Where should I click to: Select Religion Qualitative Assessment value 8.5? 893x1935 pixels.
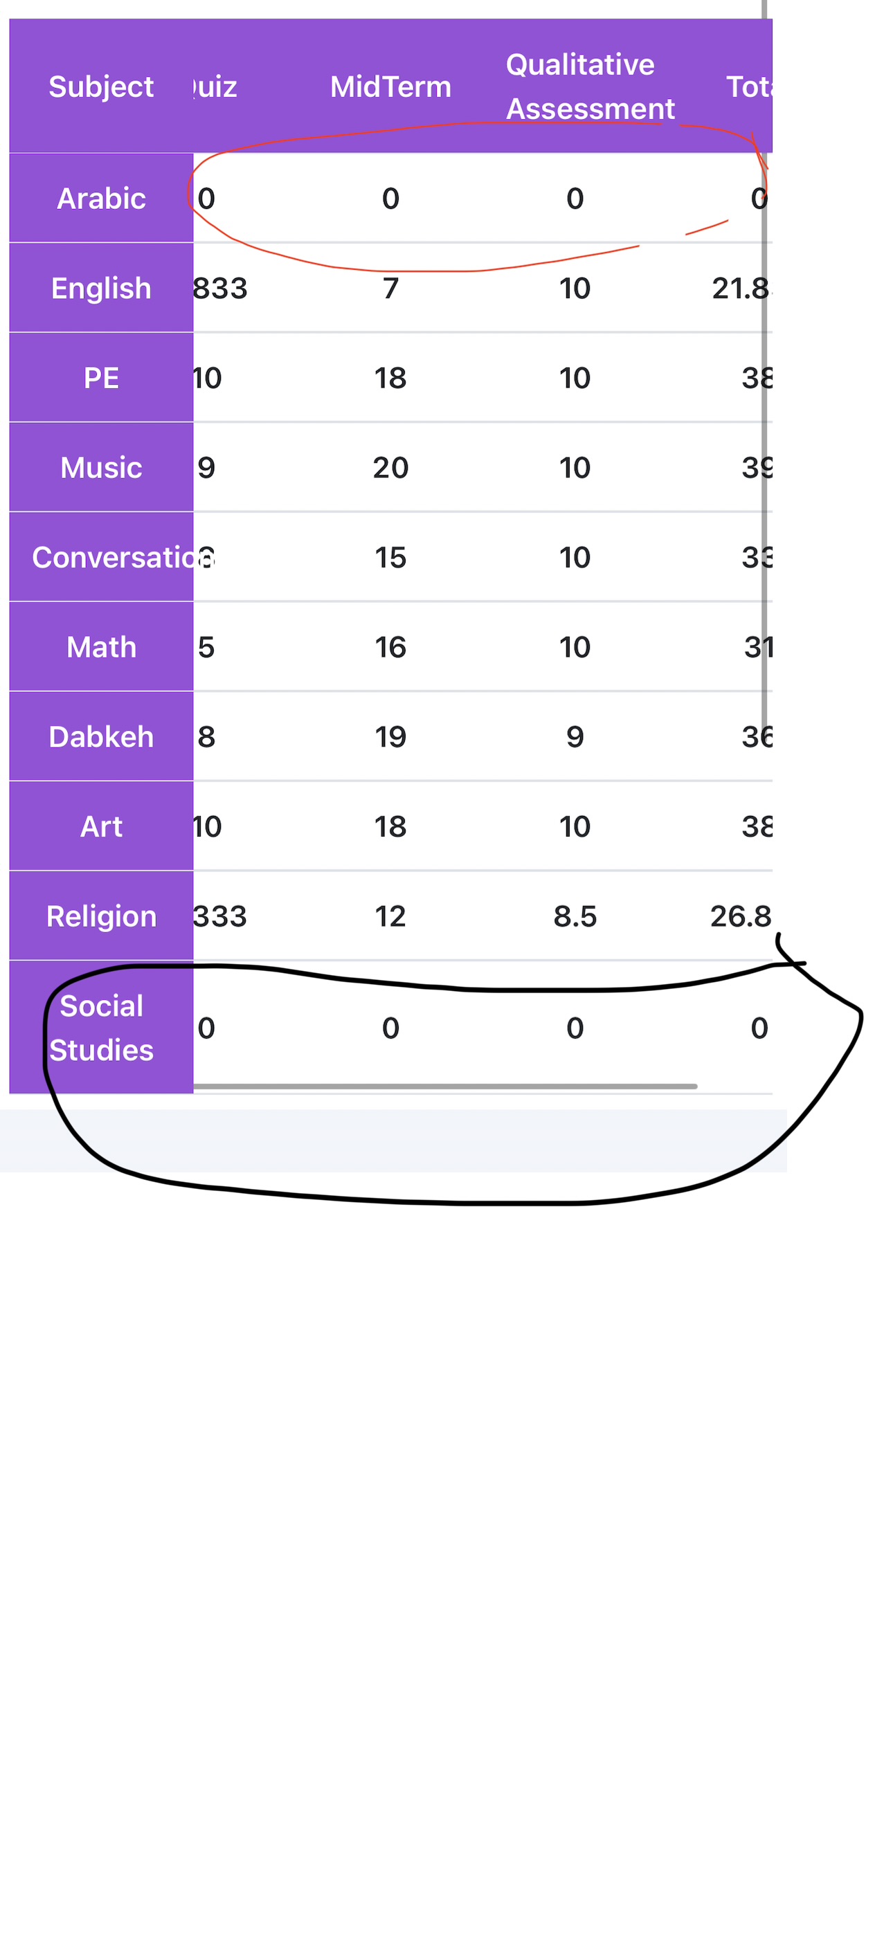(575, 916)
